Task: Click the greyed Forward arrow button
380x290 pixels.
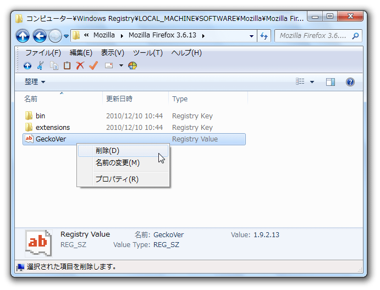Action: click(55, 36)
